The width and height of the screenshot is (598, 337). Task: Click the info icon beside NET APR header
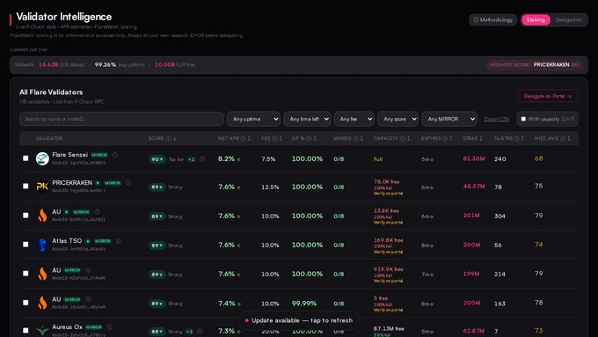pyautogui.click(x=243, y=138)
